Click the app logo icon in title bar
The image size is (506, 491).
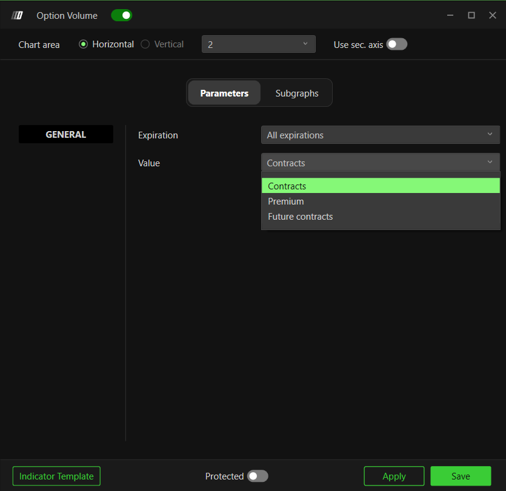(x=17, y=15)
